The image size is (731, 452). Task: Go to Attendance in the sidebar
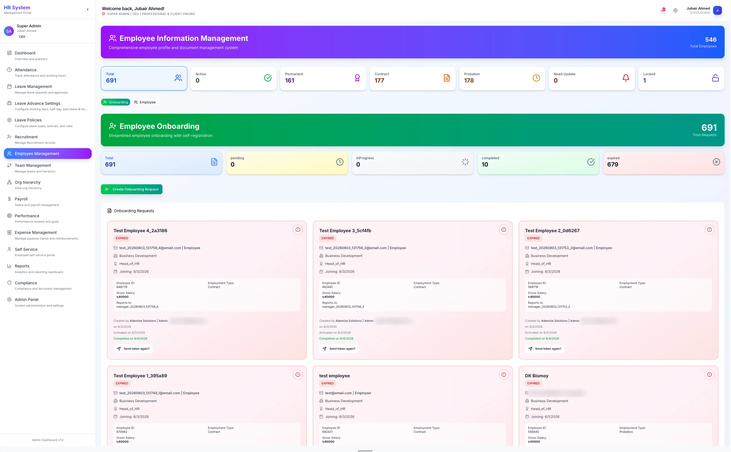(x=48, y=72)
